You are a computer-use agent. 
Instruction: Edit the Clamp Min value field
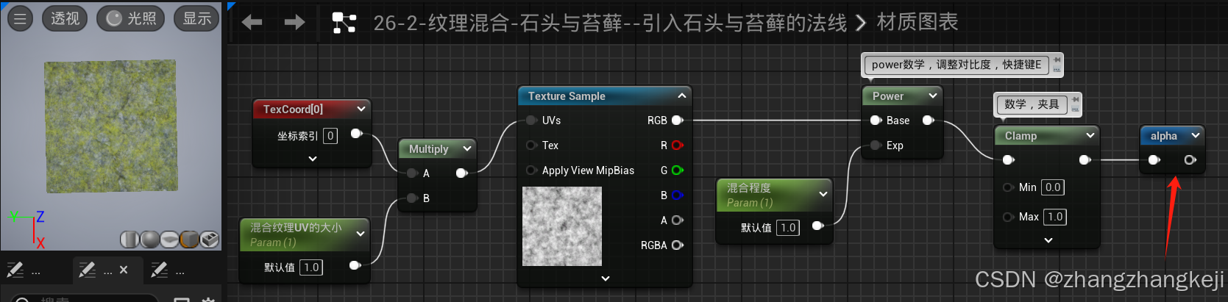click(1053, 187)
